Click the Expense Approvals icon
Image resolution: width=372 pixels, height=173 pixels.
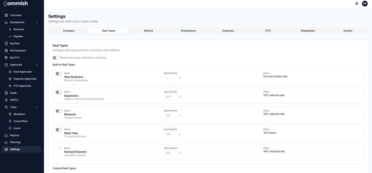click(10, 79)
